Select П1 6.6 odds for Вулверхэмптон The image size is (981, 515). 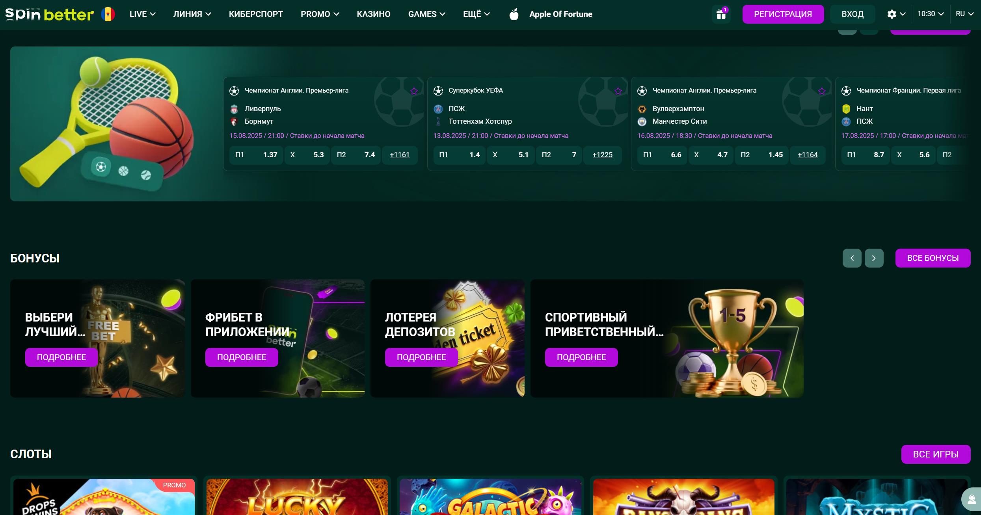662,155
